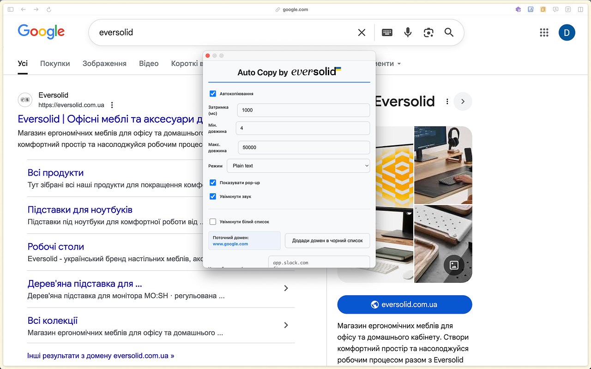
Task: Clear the search query with the X icon
Action: (362, 32)
